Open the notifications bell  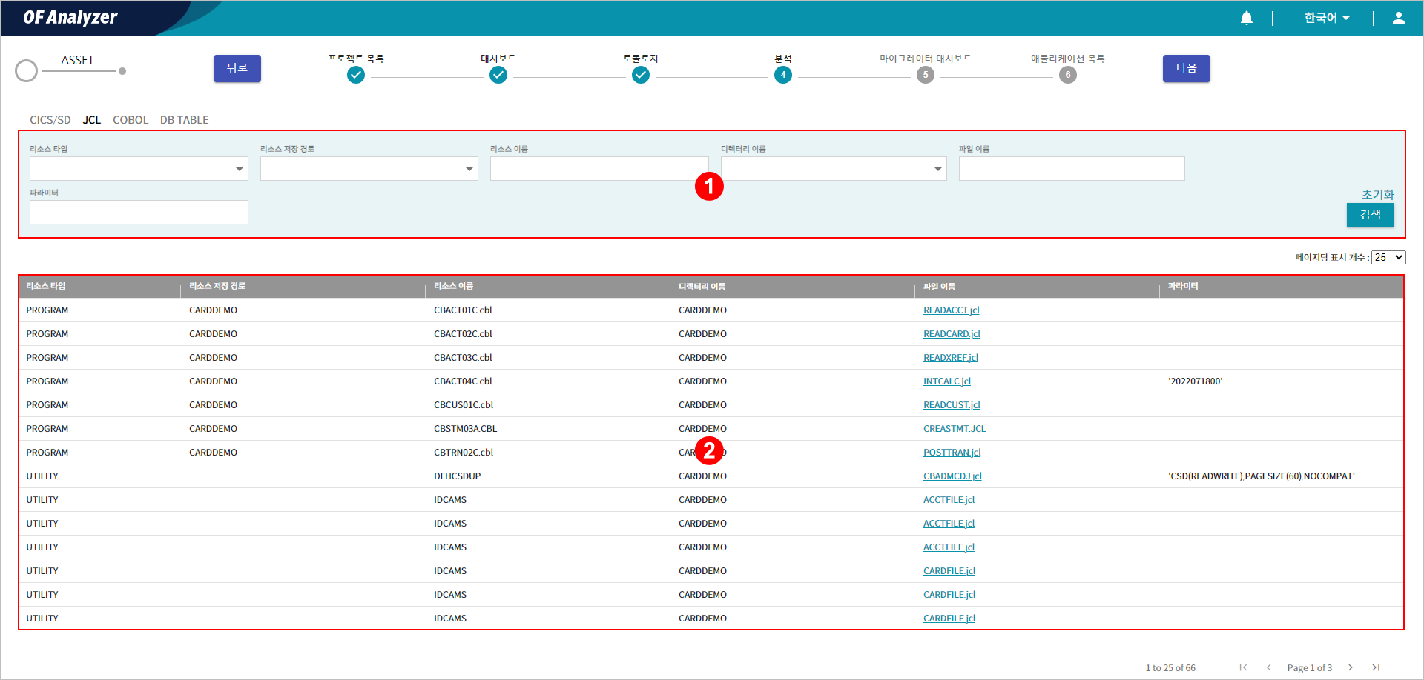1247,18
